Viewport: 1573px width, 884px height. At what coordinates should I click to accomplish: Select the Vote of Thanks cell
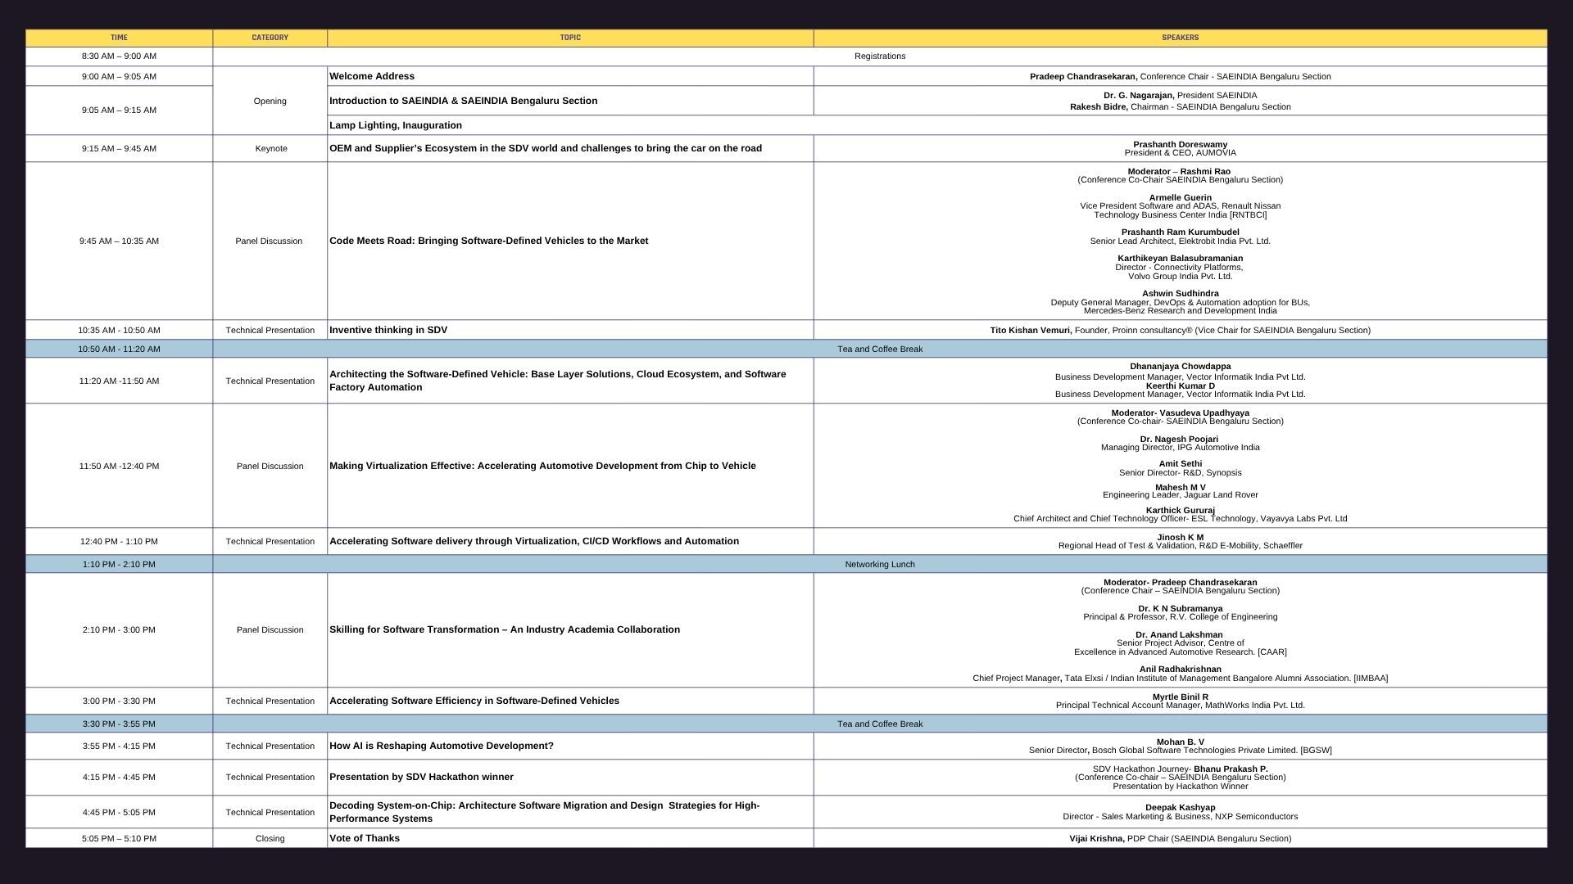[x=364, y=838]
